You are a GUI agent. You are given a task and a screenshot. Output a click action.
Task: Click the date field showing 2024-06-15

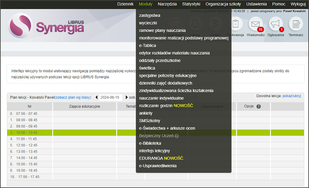coord(110,97)
